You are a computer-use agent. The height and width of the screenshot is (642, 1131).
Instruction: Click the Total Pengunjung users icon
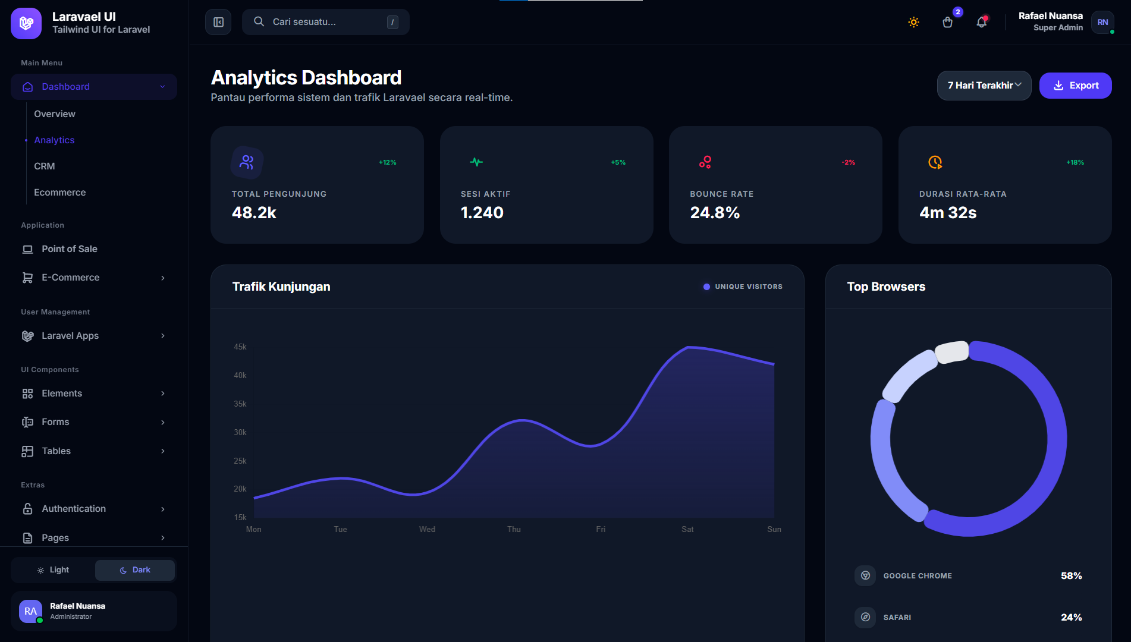247,162
